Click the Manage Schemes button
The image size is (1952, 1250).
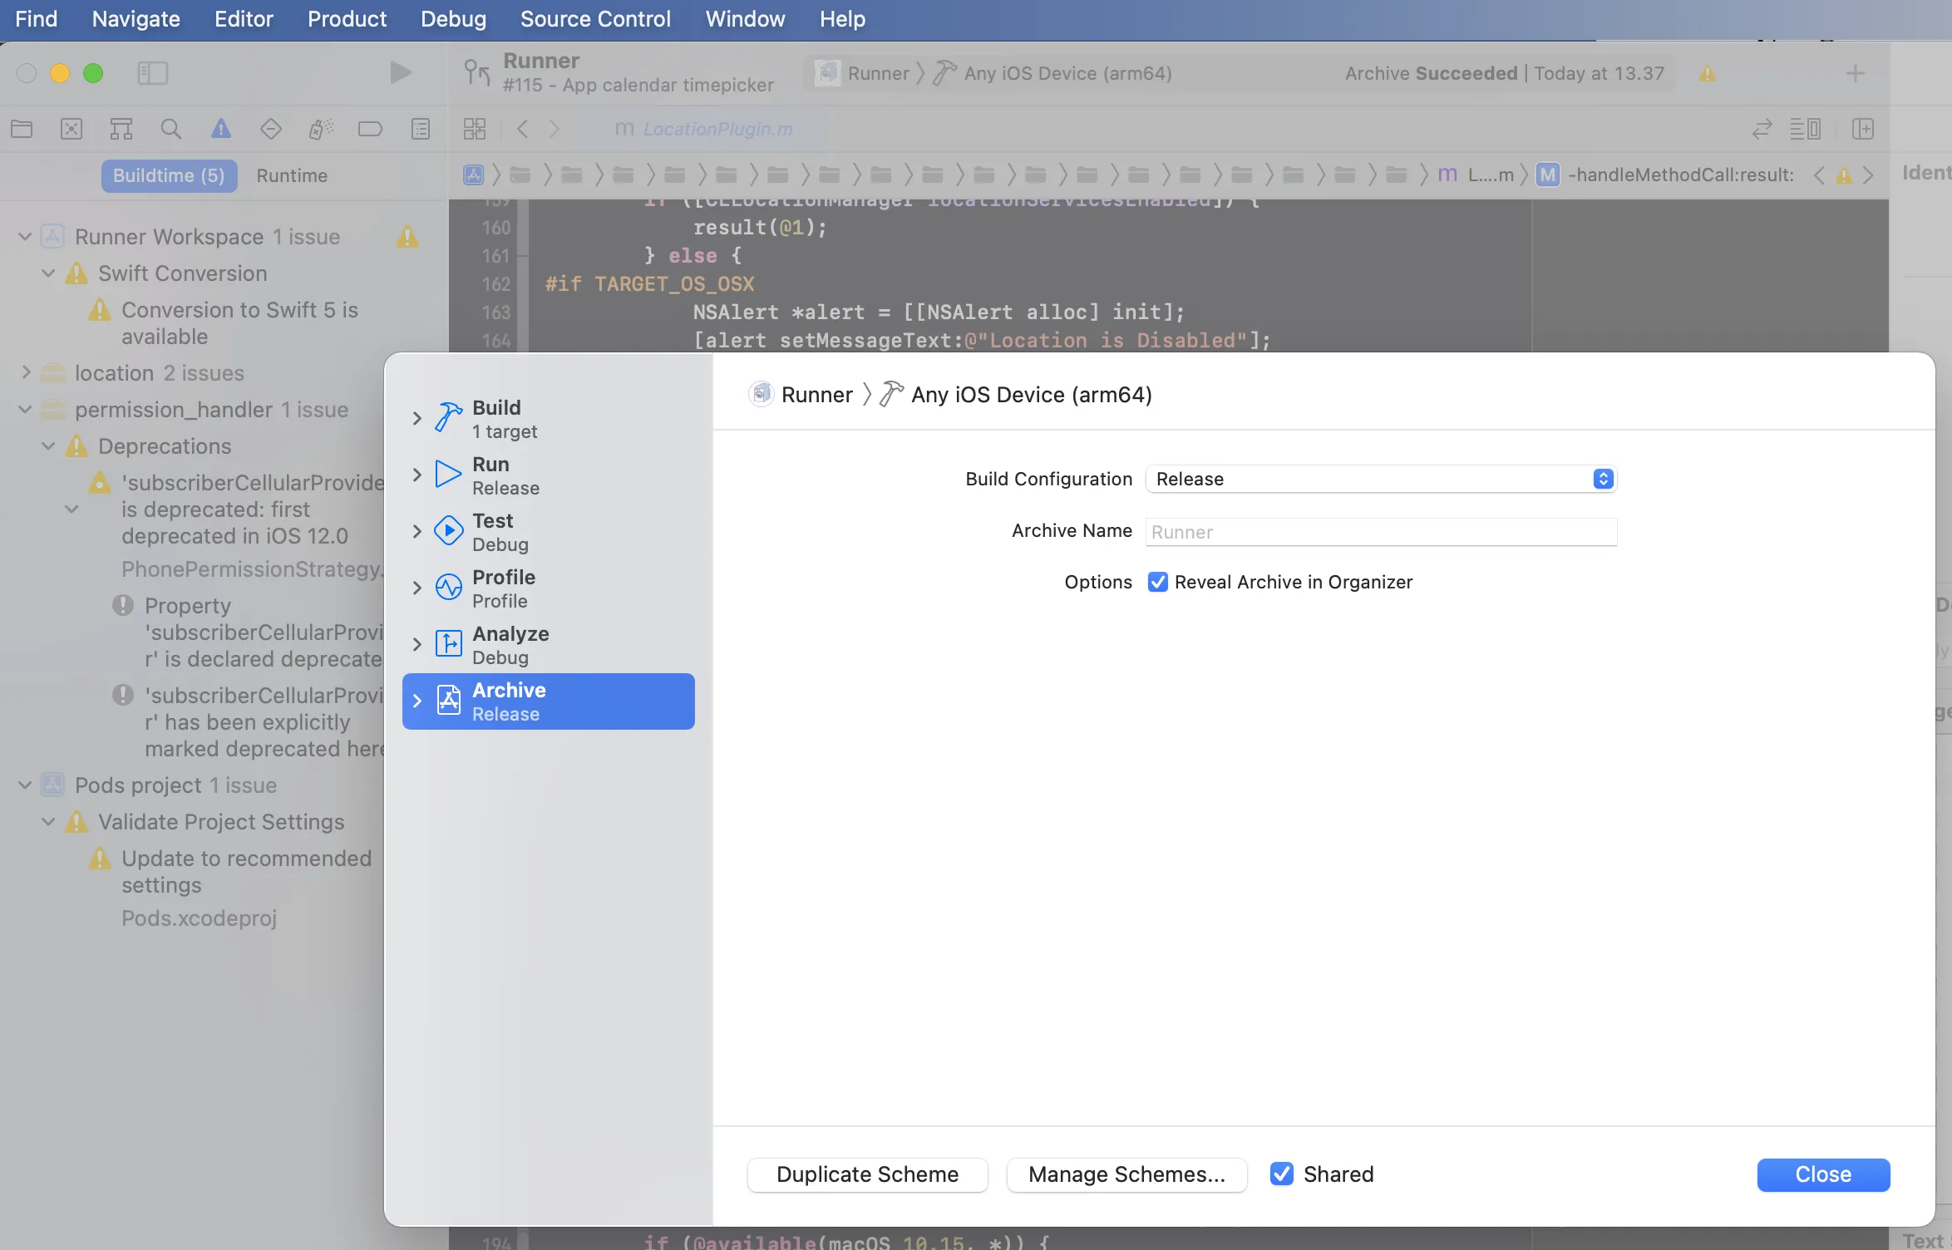[1126, 1174]
